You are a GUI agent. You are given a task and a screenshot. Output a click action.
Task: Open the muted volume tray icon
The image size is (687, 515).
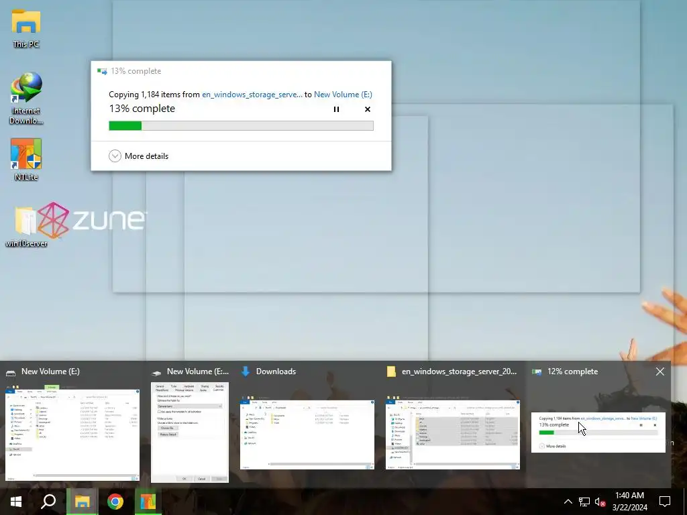(600, 502)
